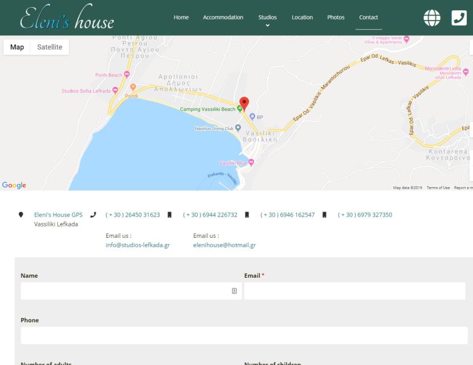Click the Eleni's house logo
Image resolution: width=473 pixels, height=365 pixels.
[67, 18]
